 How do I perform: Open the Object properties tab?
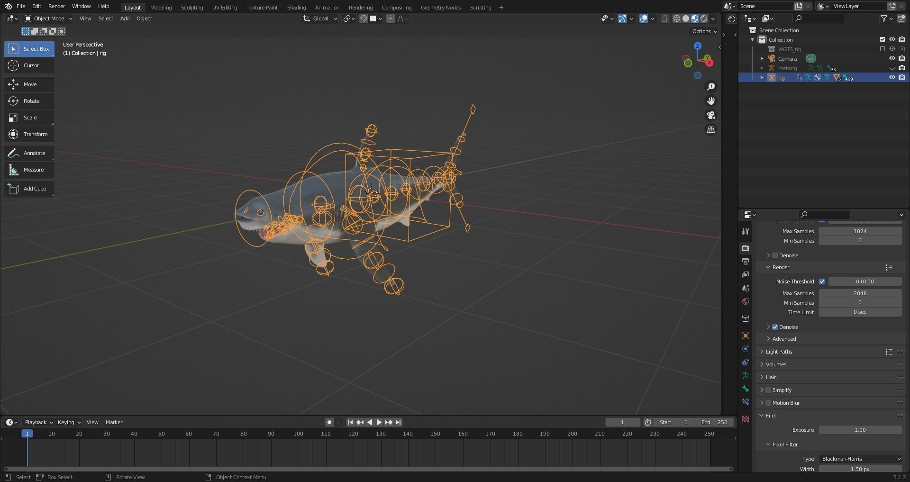[x=746, y=336]
